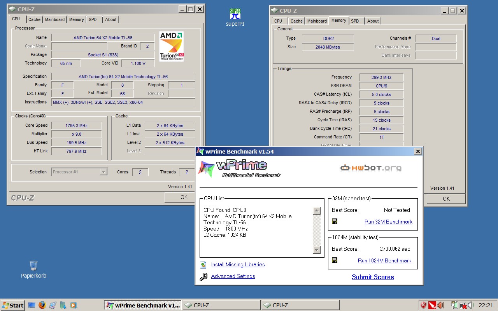Screen dimensions: 498x311
Task: Open the Cache tab in left CPU-Z
Action: [34, 19]
